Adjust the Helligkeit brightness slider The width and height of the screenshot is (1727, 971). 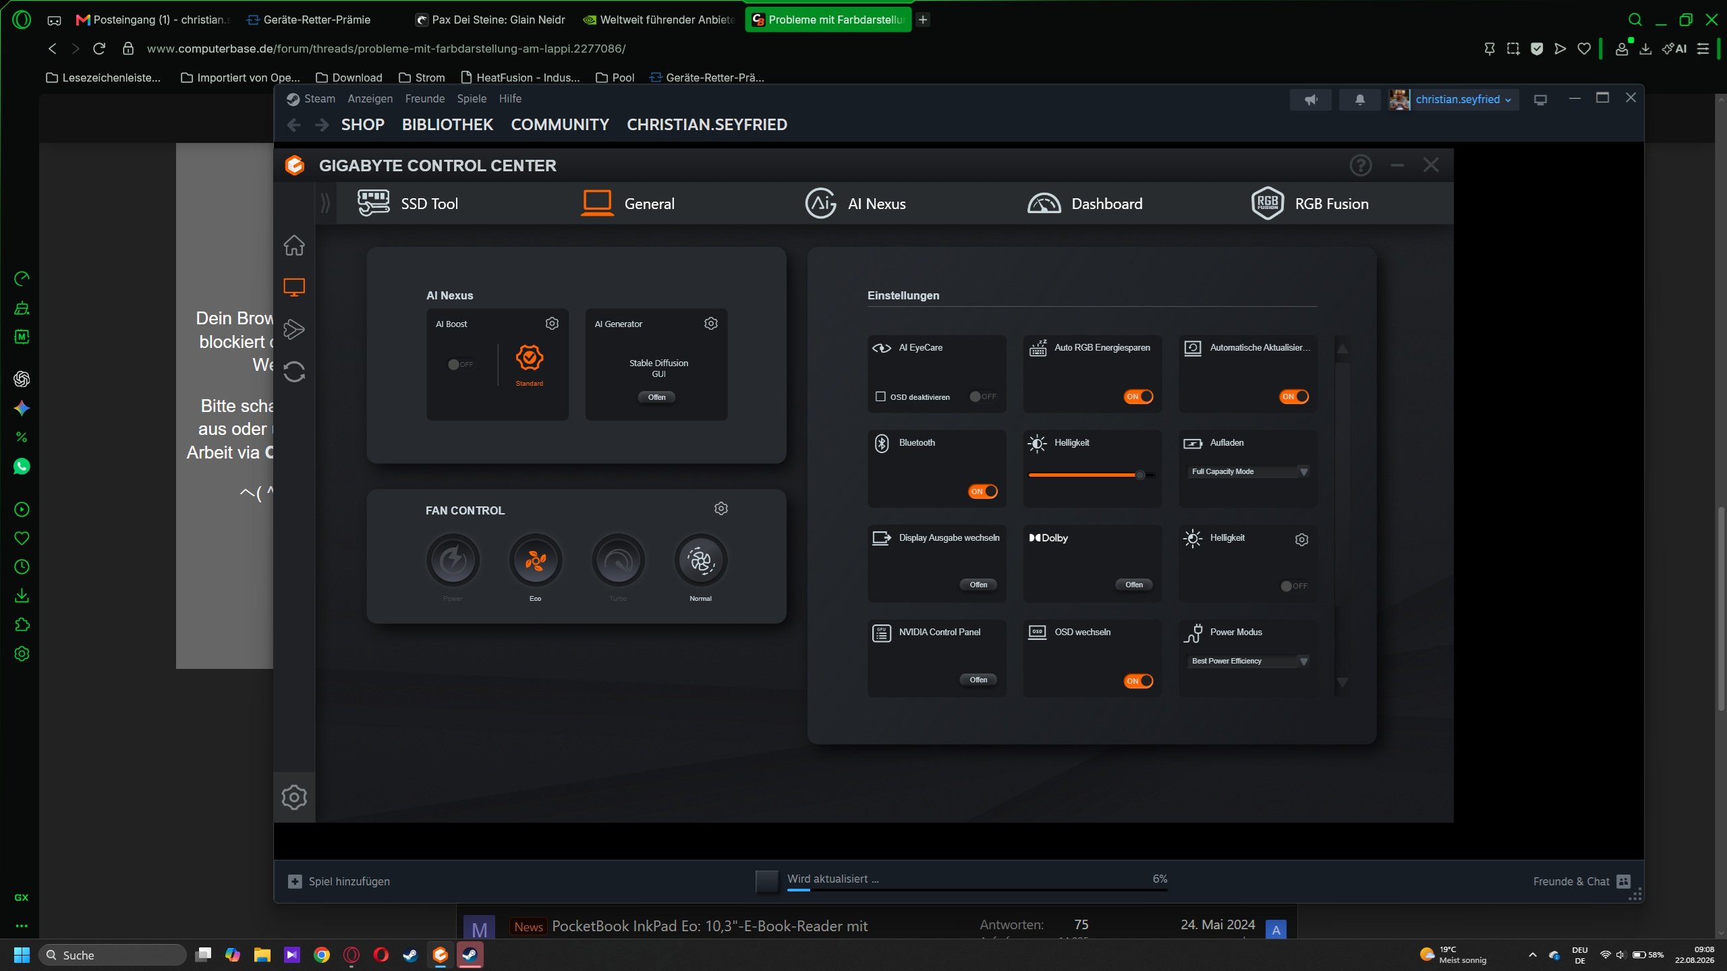(1092, 475)
